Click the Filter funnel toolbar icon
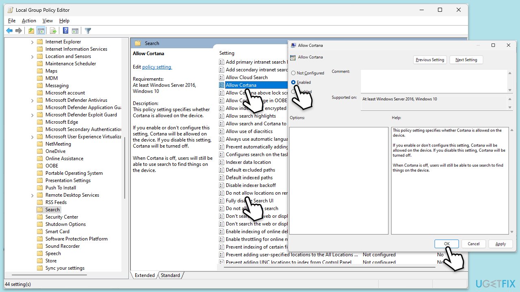 pyautogui.click(x=88, y=31)
